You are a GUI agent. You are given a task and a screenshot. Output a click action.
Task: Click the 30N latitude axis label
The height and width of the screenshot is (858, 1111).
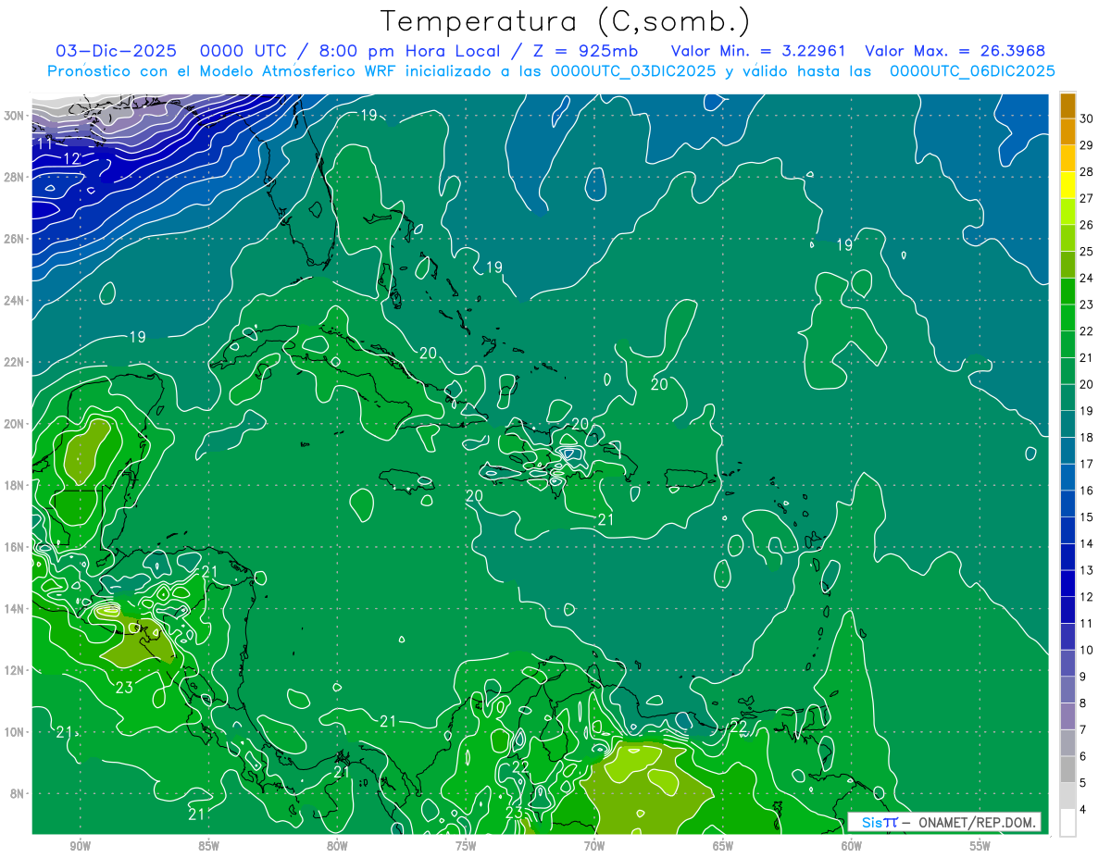click(15, 116)
